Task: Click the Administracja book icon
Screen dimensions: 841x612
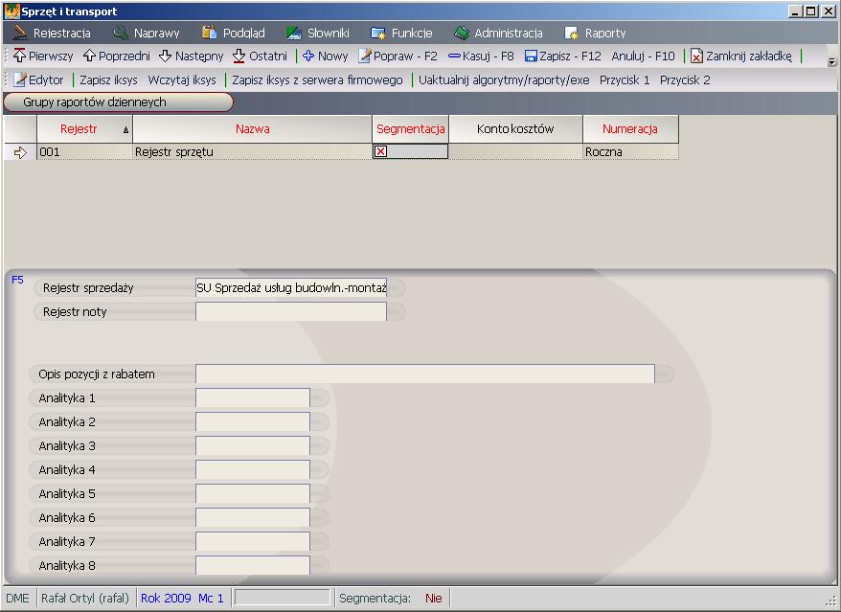Action: click(462, 34)
